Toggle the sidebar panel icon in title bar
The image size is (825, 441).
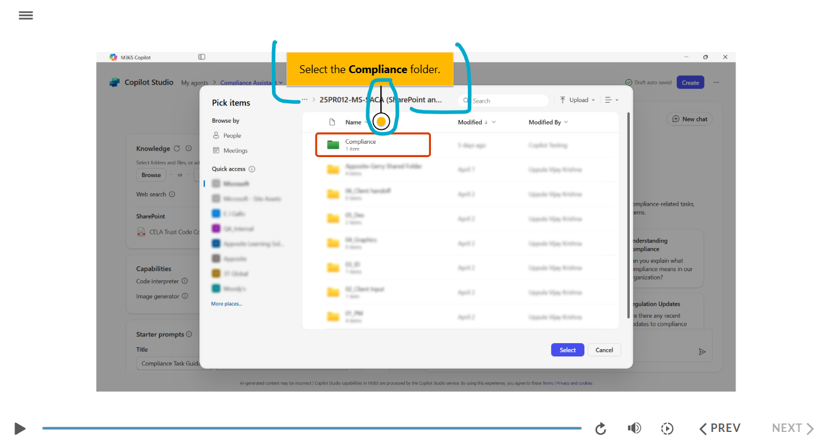(x=202, y=57)
